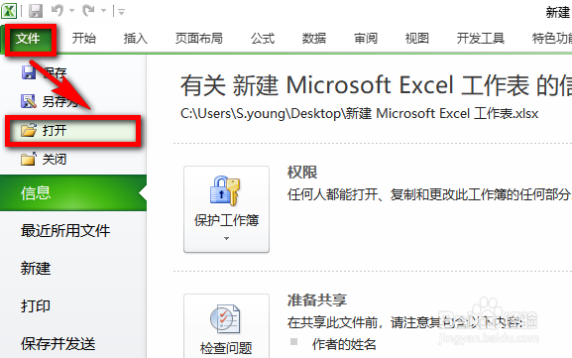Open the Customize Quick Access Toolbar dropdown
Image resolution: width=572 pixels, height=358 pixels.
click(122, 12)
